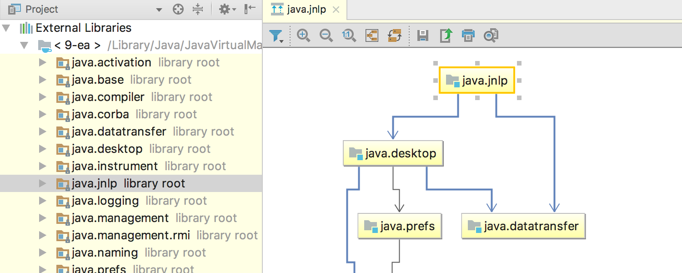Expand java.datatransfer in the project tree
Viewport: 682px width, 273px height.
[x=43, y=131]
